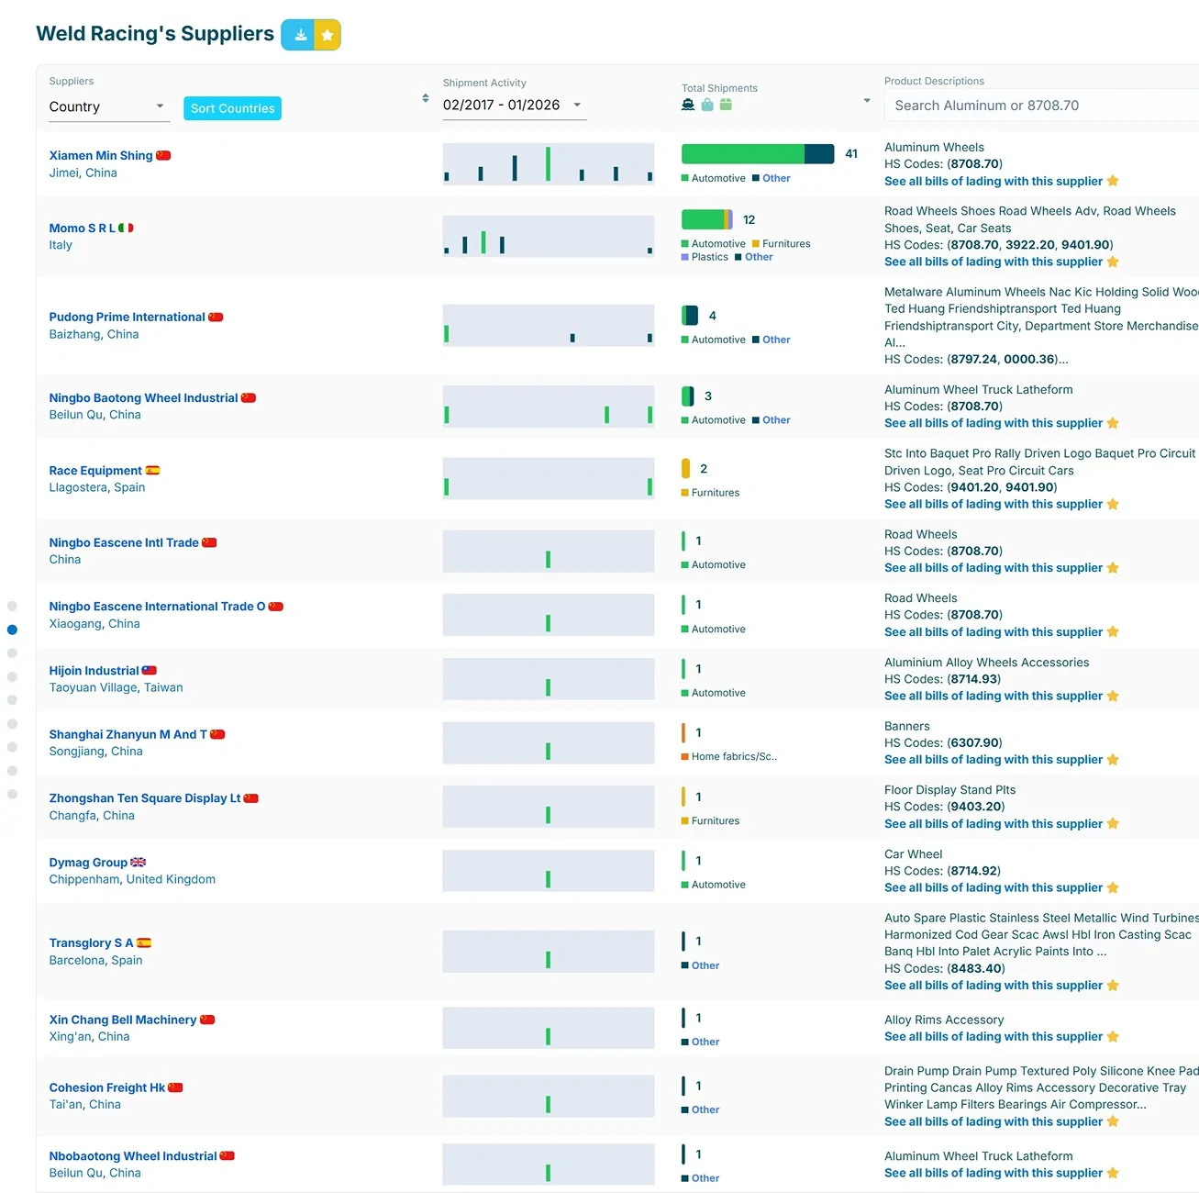Click the download suppliers icon

point(299,35)
